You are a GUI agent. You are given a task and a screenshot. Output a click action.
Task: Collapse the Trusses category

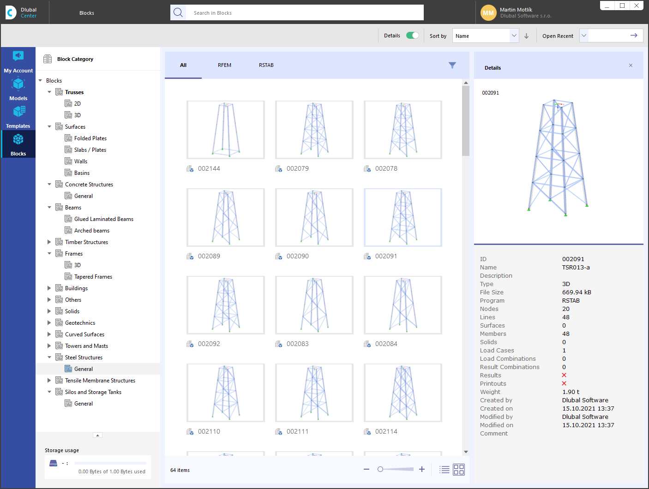coord(49,92)
